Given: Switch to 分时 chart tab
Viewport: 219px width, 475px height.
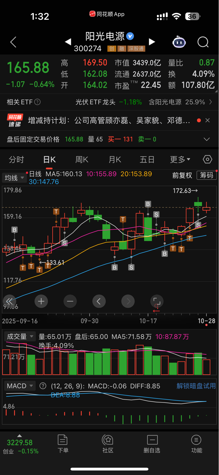Looking at the screenshot, I should point(16,159).
